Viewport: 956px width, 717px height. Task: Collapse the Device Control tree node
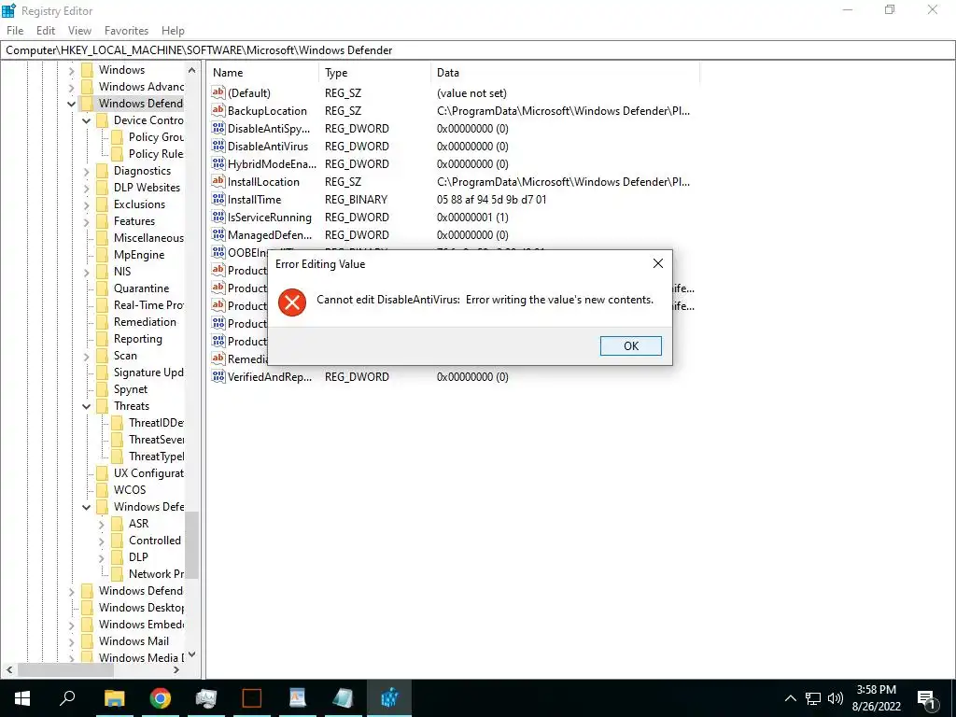coord(86,120)
